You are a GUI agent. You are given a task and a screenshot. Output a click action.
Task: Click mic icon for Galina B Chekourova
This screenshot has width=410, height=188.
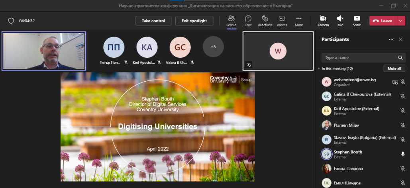[403, 96]
